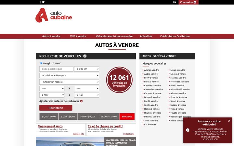Screen dimensions: 234x146
Task: Open Cadillac à vendre link
Action: tap(152, 86)
